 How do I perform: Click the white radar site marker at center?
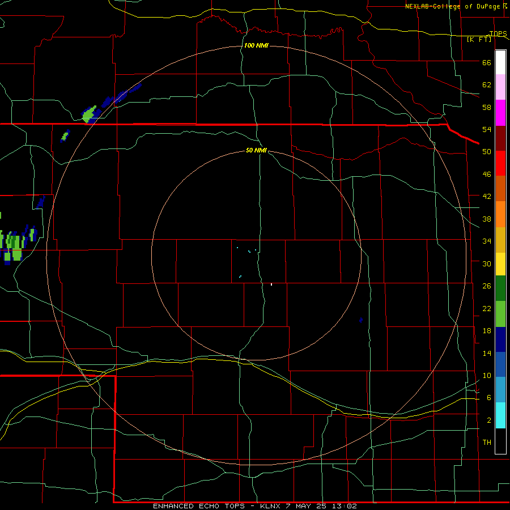(271, 284)
